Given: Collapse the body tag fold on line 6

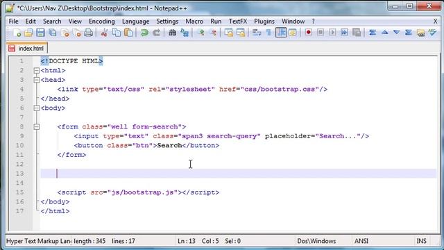Looking at the screenshot, I should [37, 108].
